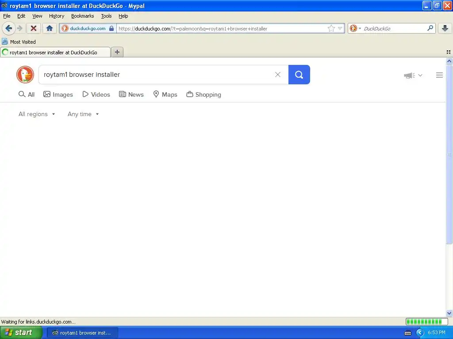Submit search with blue magnifier button

point(299,75)
